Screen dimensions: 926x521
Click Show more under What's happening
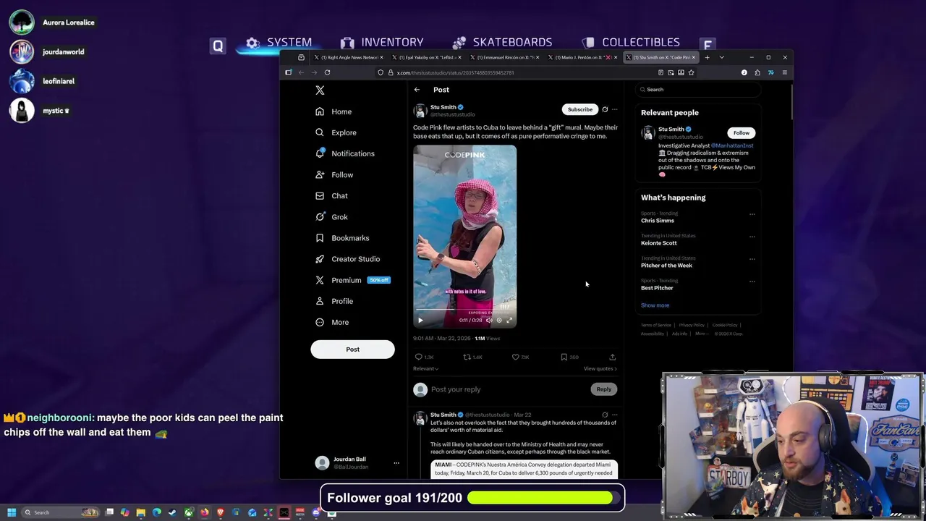[x=655, y=305]
